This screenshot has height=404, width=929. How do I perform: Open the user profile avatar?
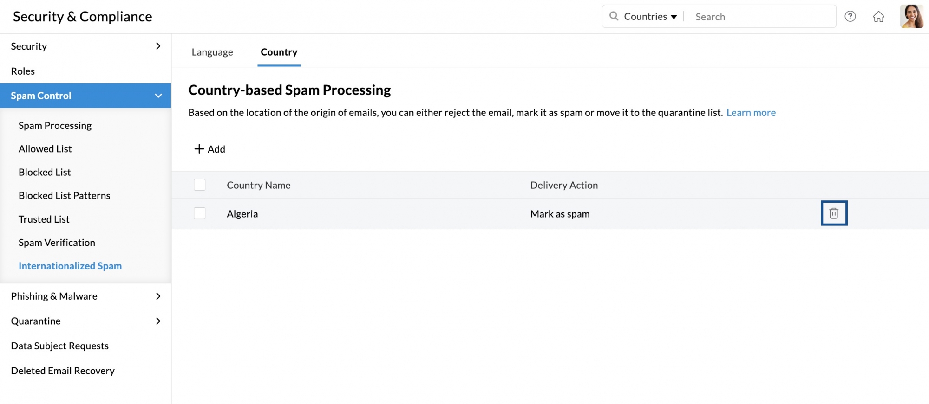click(911, 16)
